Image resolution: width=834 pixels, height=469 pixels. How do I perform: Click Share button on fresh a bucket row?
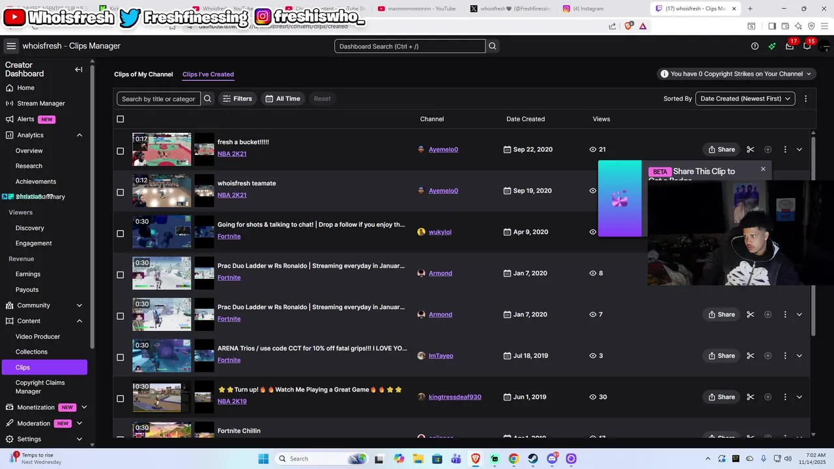721,149
